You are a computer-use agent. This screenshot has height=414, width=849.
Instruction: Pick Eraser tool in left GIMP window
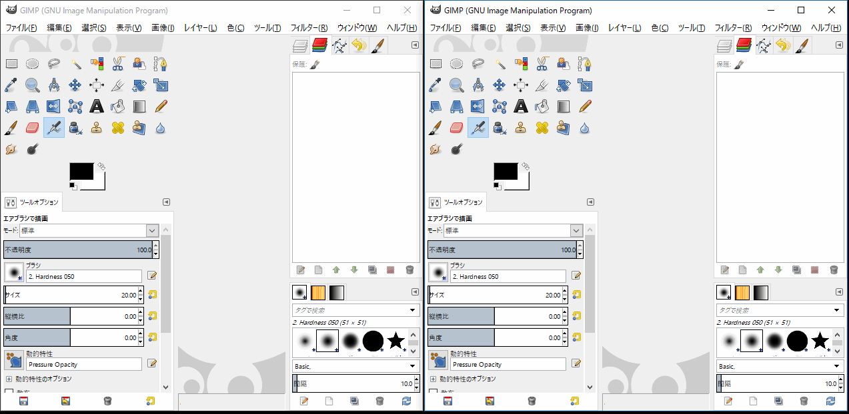32,128
